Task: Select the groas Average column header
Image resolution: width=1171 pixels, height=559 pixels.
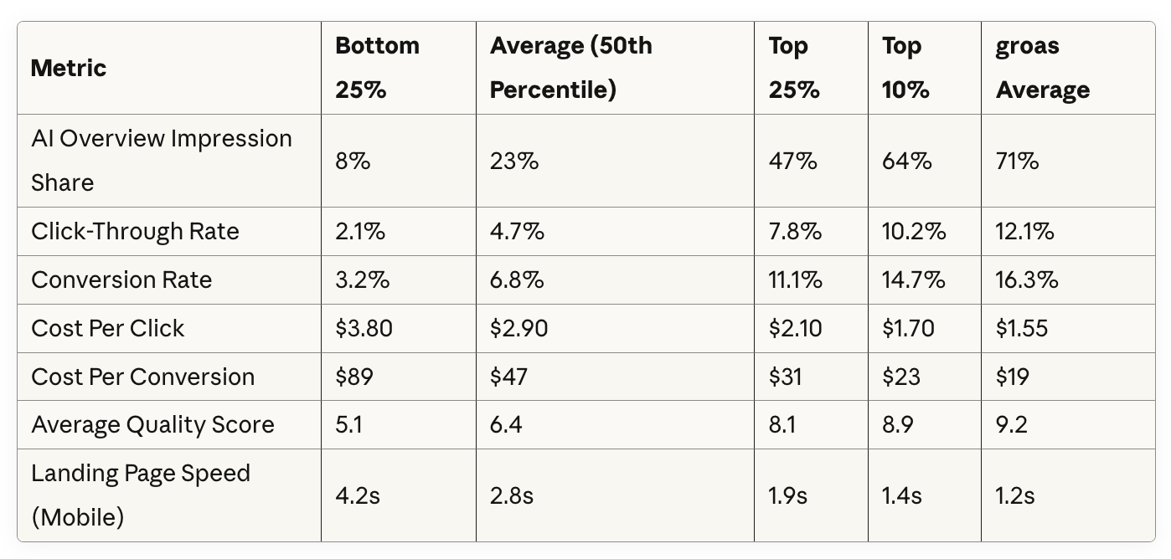Action: (x=1043, y=68)
